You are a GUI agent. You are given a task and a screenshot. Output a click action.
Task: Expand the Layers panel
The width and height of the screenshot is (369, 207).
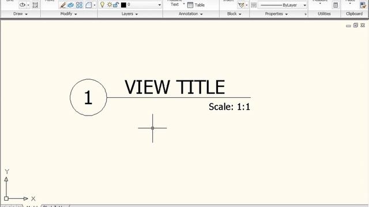130,14
